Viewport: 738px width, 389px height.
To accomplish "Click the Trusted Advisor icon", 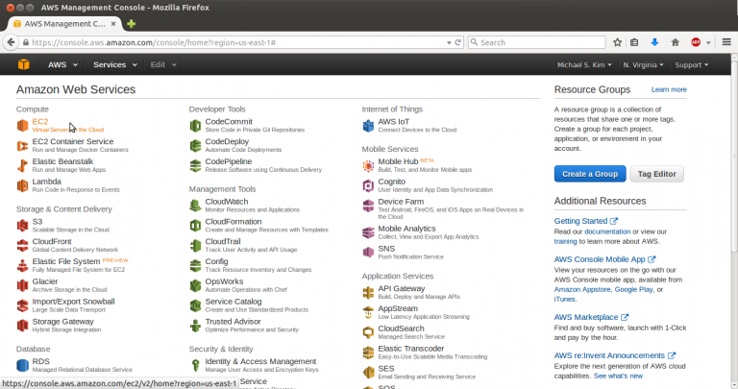I will pos(195,326).
